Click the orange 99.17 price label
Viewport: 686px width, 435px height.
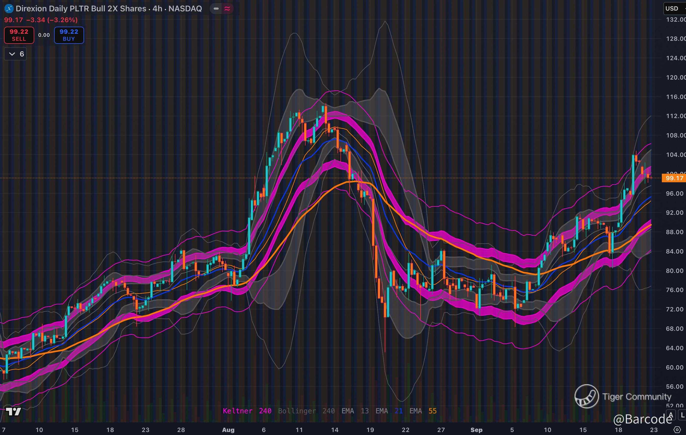(x=674, y=178)
